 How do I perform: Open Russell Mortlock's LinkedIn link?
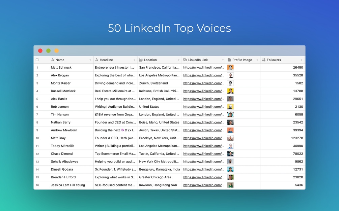(x=204, y=91)
